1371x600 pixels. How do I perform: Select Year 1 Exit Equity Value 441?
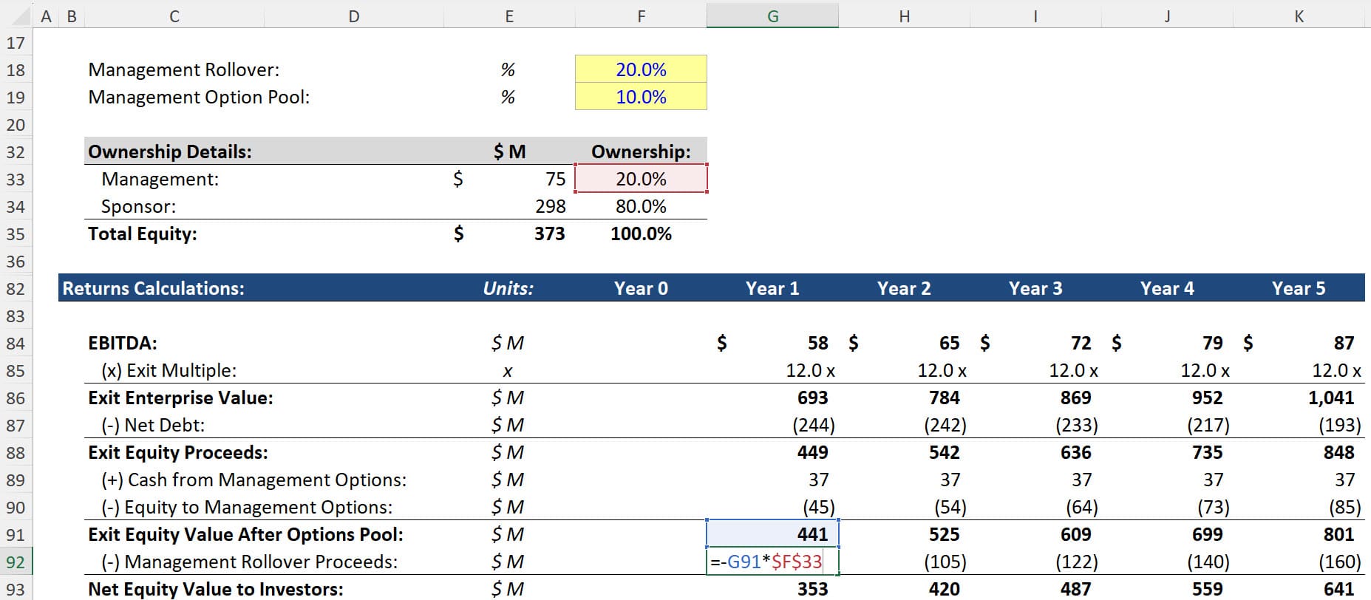click(772, 534)
